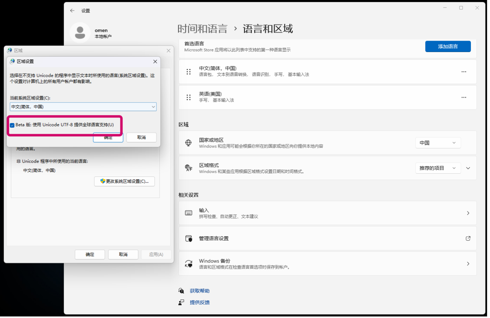This screenshot has width=490, height=318.
Task: Disable the Beta UTF-8 Unicode checkbox
Action: click(x=12, y=125)
